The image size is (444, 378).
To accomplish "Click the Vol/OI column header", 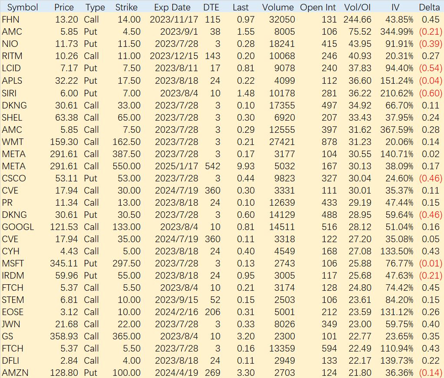I will [x=357, y=7].
